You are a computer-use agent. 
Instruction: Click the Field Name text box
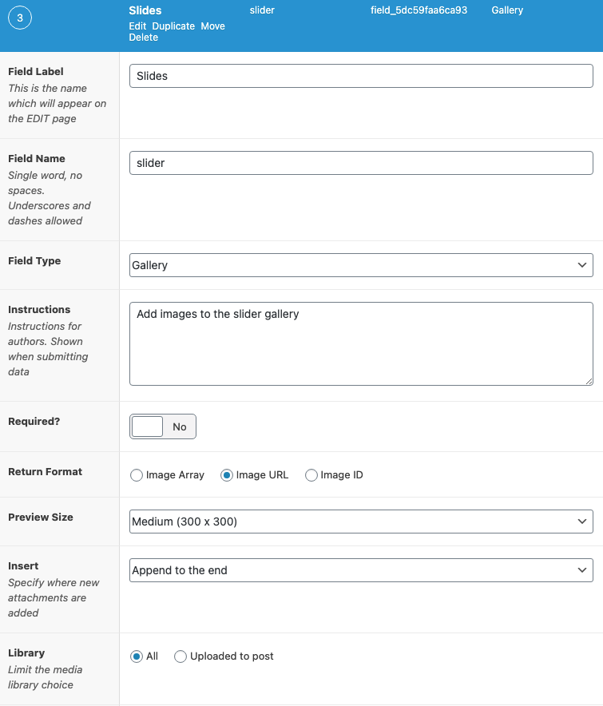(361, 163)
